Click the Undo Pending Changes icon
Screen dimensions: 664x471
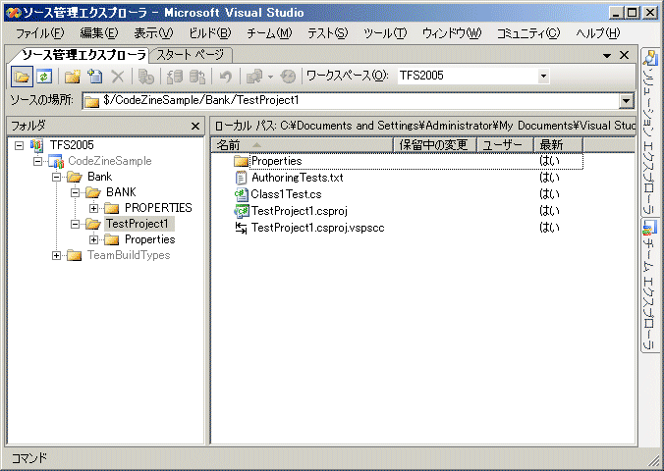[x=225, y=77]
